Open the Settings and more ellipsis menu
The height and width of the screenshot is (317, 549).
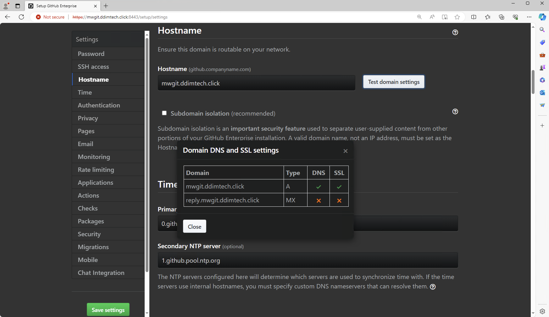[529, 17]
